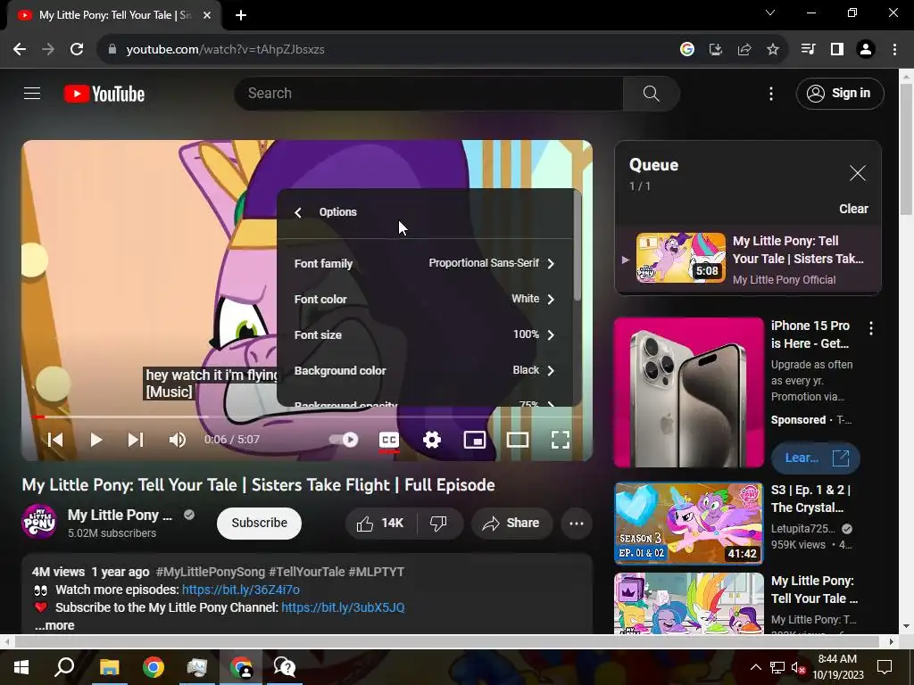Select the My Little Pony Tell Your Tale tab
Screen dimensions: 914x685
(x=114, y=16)
